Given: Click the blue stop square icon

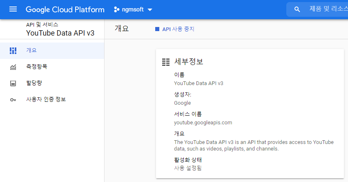Looking at the screenshot, I should 157,29.
